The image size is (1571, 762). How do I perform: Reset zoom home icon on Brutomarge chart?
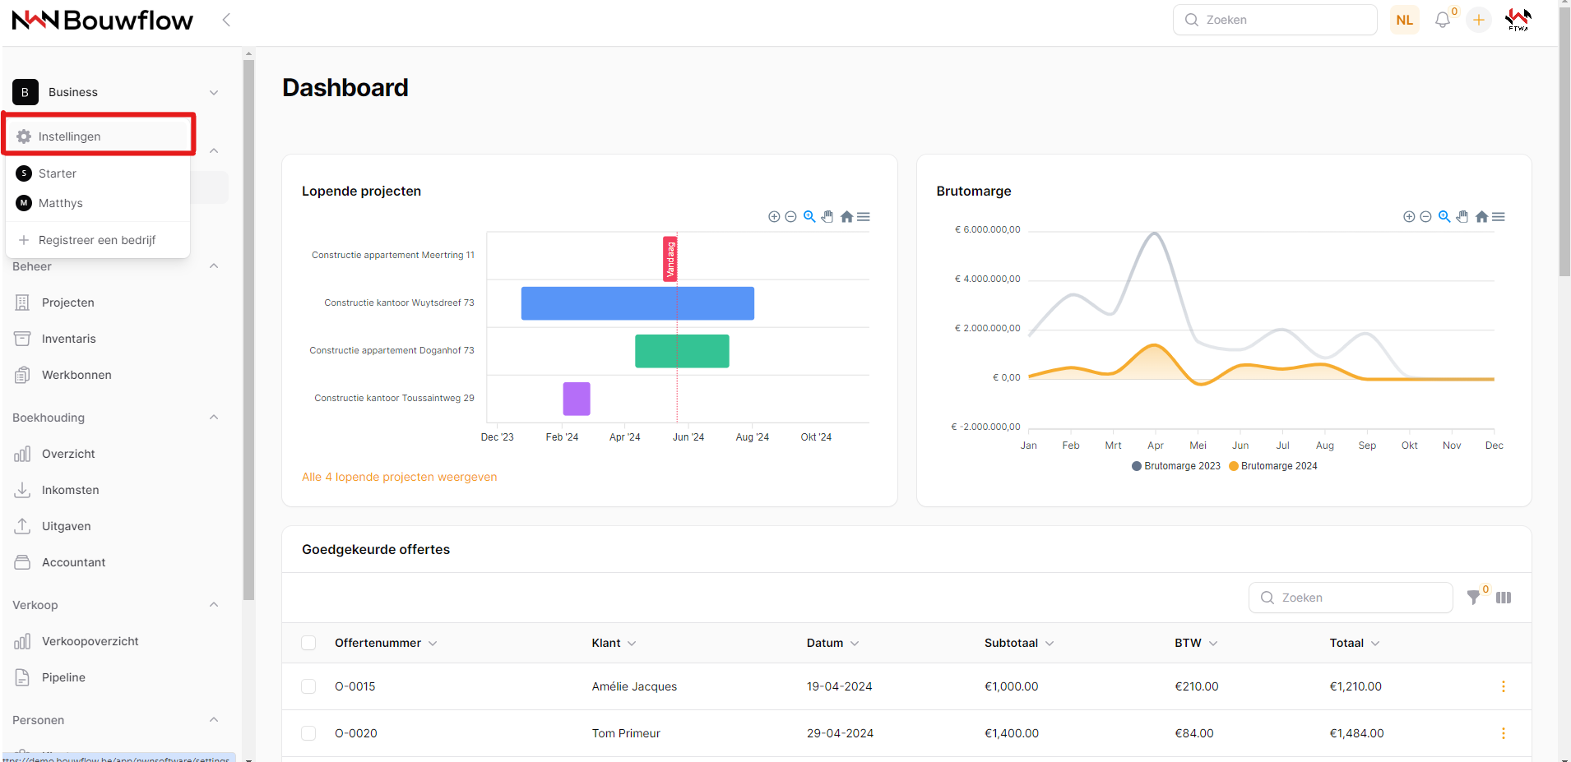coord(1481,217)
